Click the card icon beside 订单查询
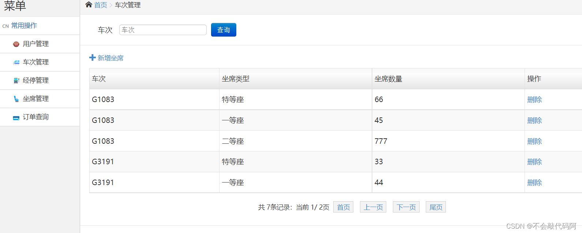The height and width of the screenshot is (233, 582). [x=16, y=117]
